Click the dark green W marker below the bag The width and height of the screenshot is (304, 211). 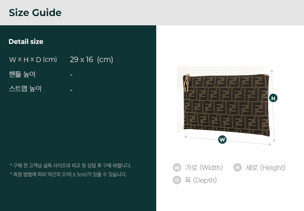[x=222, y=140]
